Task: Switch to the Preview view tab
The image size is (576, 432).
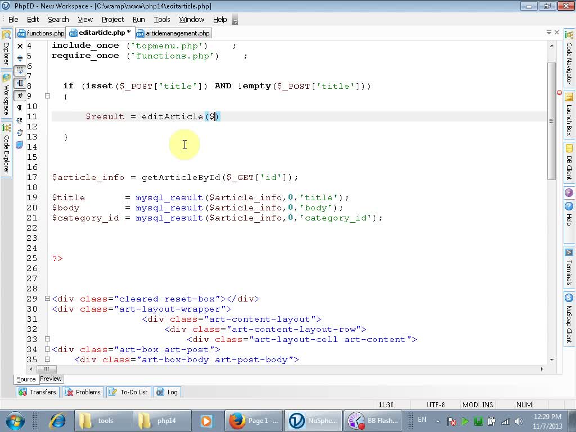Action: [x=51, y=379]
